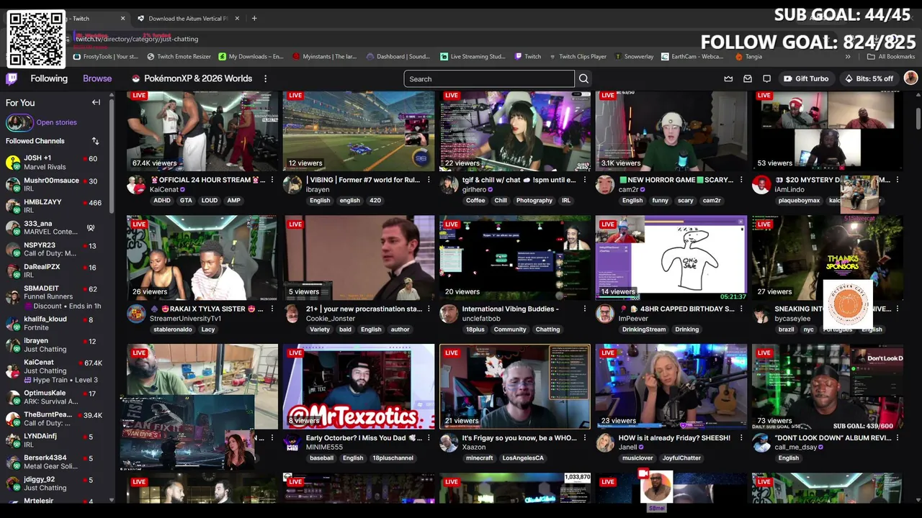Image resolution: width=922 pixels, height=518 pixels.
Task: Select the Photography tag under girlhero
Action: click(x=534, y=200)
